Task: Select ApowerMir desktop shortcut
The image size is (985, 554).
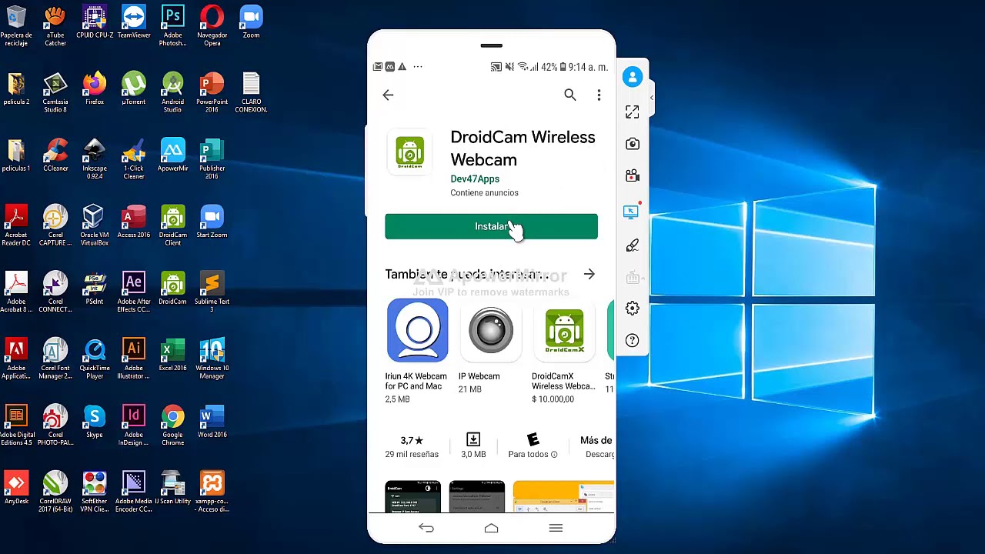Action: pyautogui.click(x=173, y=155)
